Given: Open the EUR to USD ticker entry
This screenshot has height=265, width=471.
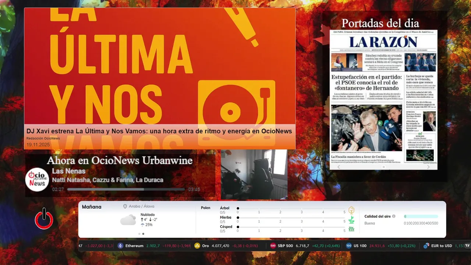Looking at the screenshot, I should pyautogui.click(x=443, y=246).
